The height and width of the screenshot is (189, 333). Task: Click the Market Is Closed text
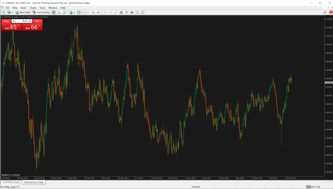[x=10, y=175]
